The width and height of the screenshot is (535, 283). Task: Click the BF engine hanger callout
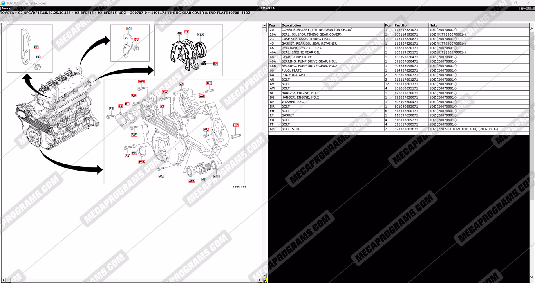(36, 47)
